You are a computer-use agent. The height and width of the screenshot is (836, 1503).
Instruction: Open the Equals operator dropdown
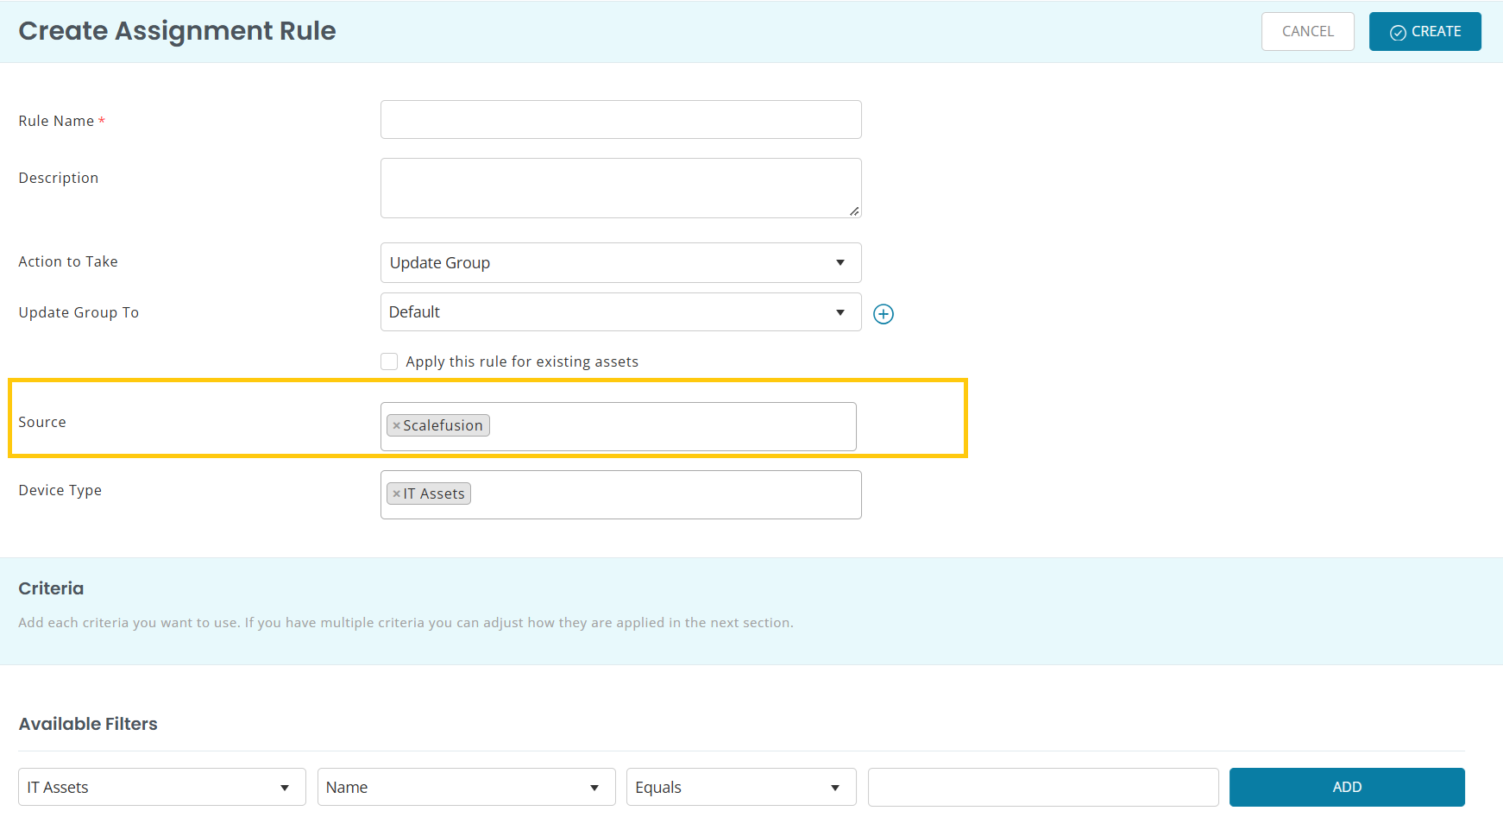click(741, 787)
